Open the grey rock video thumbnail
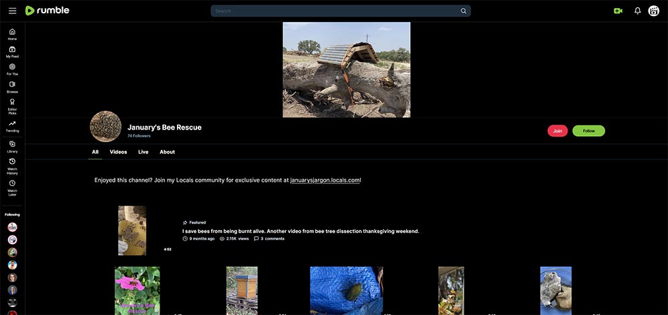Screen dimensions: 668x315 [x=556, y=291]
